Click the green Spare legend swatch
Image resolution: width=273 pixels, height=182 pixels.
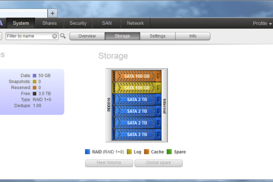coord(169,152)
